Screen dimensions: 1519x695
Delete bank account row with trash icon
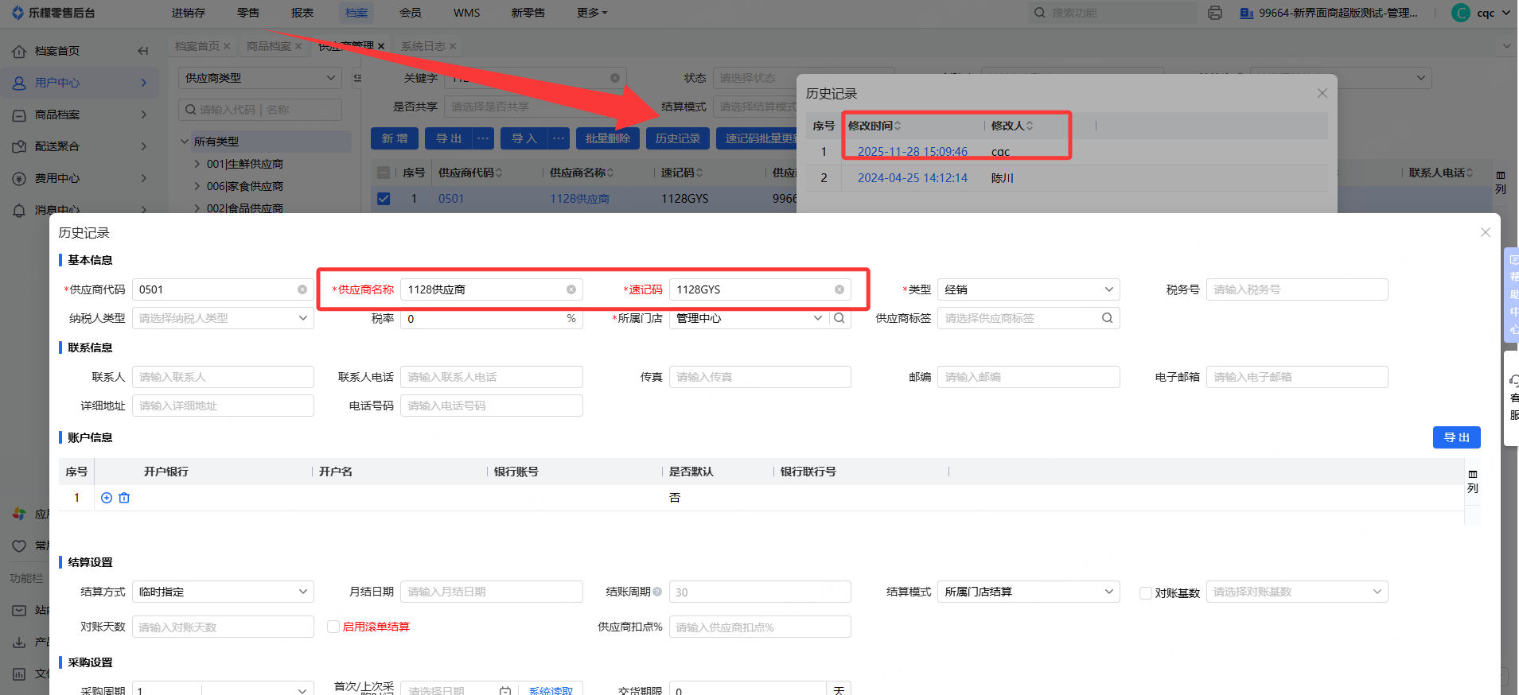pyautogui.click(x=124, y=498)
